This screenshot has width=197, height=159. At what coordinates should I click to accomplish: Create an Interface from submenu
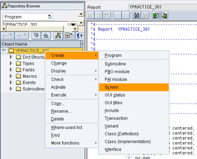click(134, 149)
